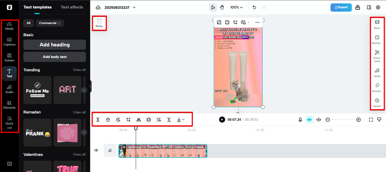Open the Animation panel on right sidebar
The height and width of the screenshot is (172, 386).
coord(377,88)
